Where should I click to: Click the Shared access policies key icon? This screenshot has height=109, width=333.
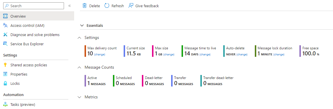6,65
